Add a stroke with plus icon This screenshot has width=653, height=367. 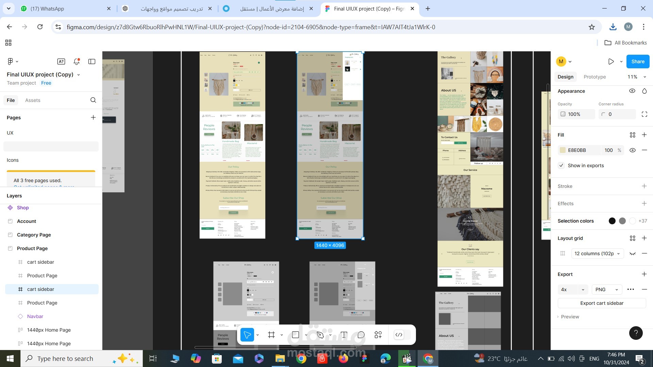point(644,186)
